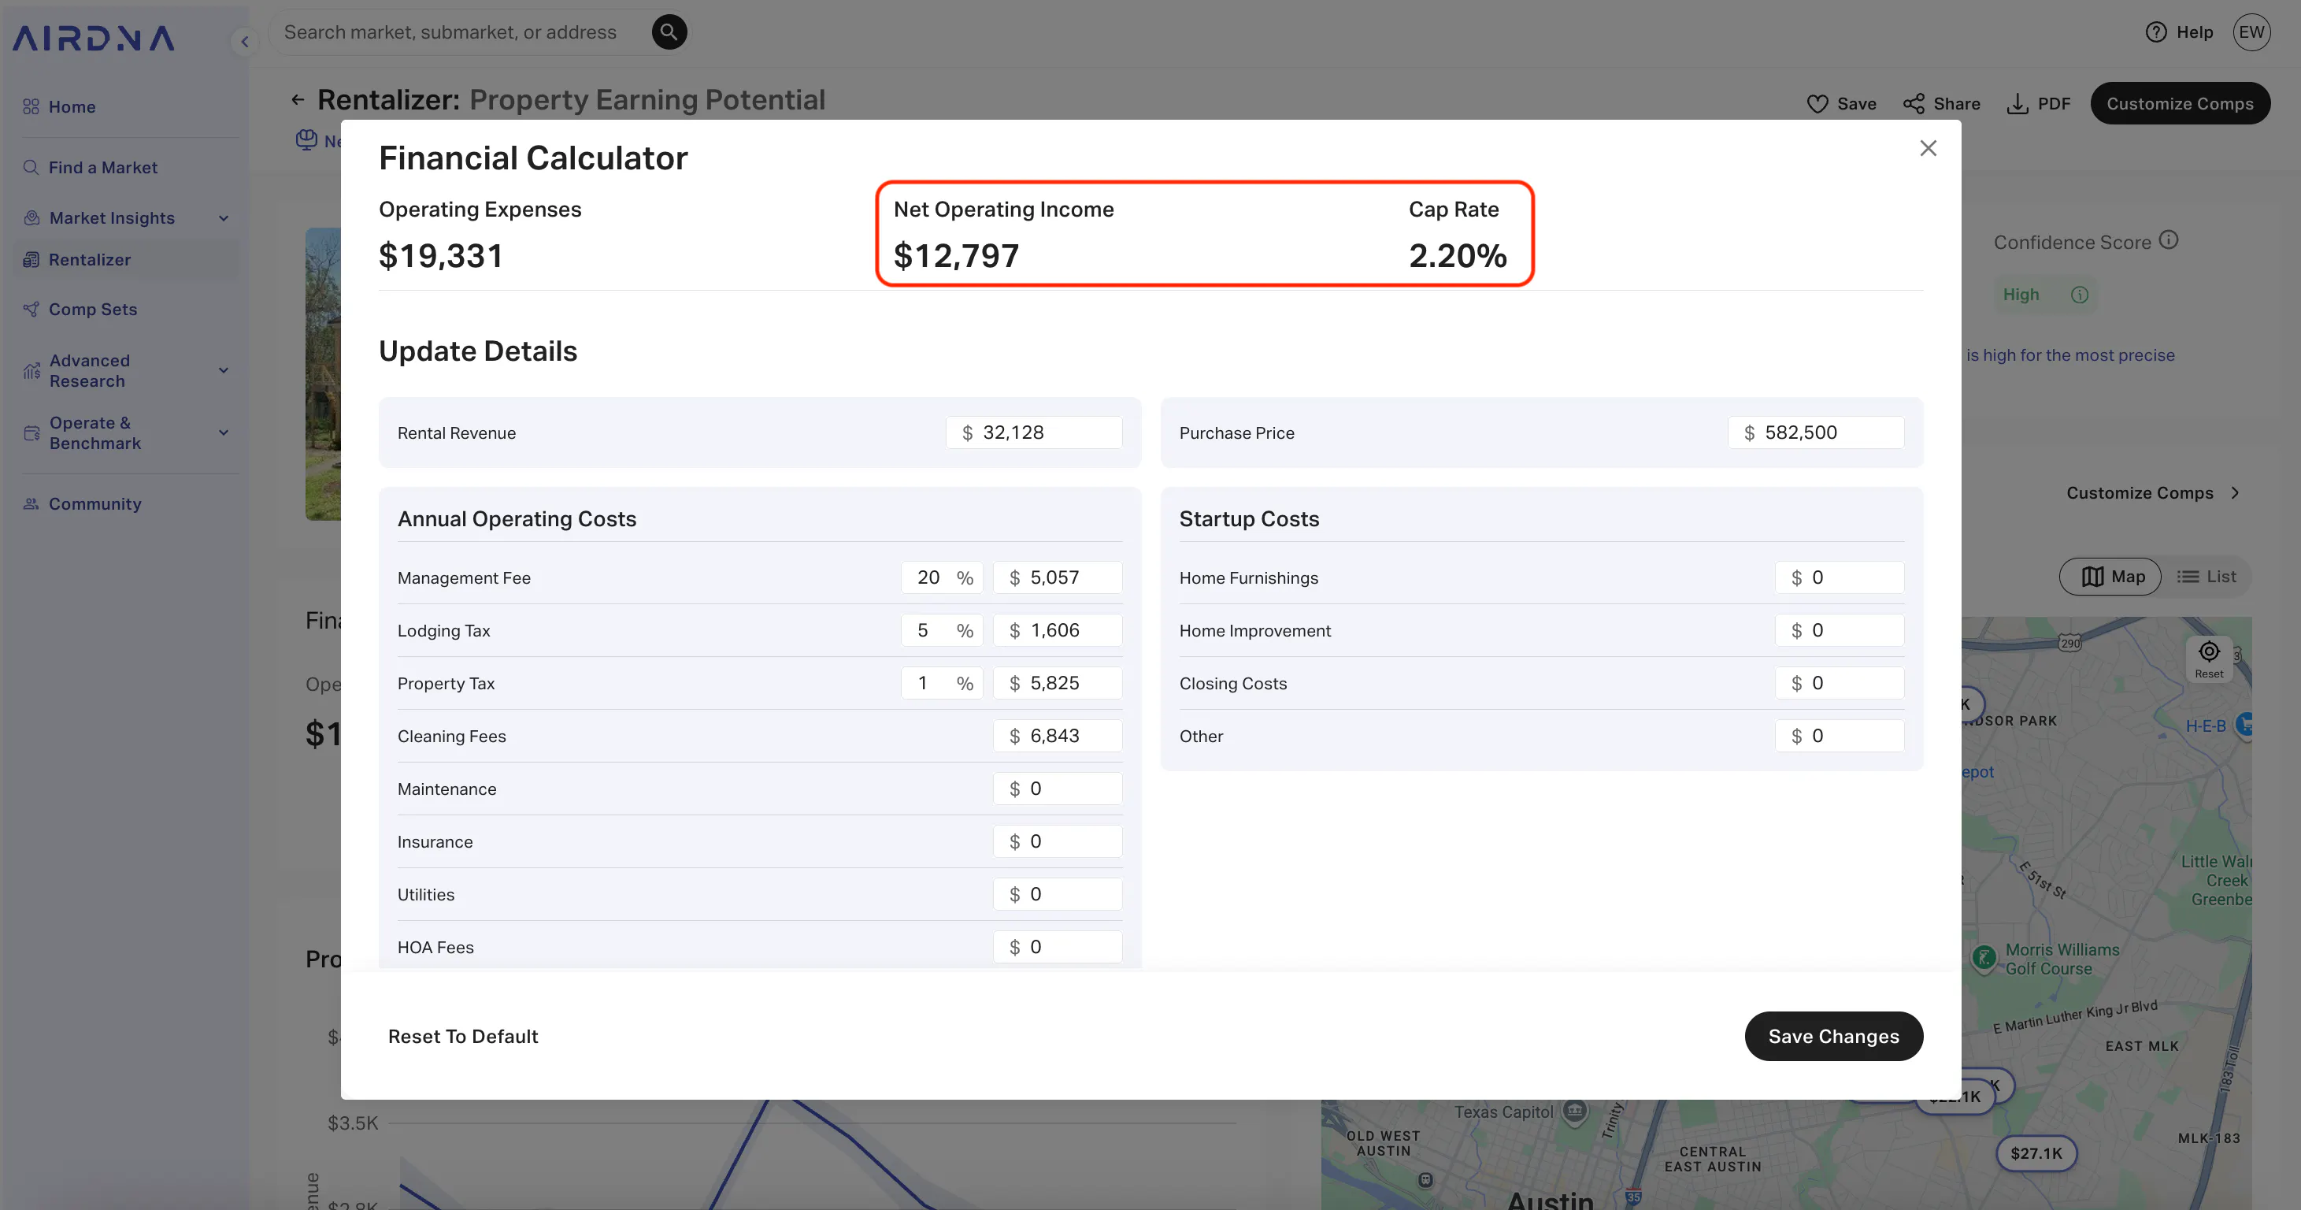This screenshot has width=2301, height=1210.
Task: Edit the HOA Fees field
Action: click(1058, 947)
